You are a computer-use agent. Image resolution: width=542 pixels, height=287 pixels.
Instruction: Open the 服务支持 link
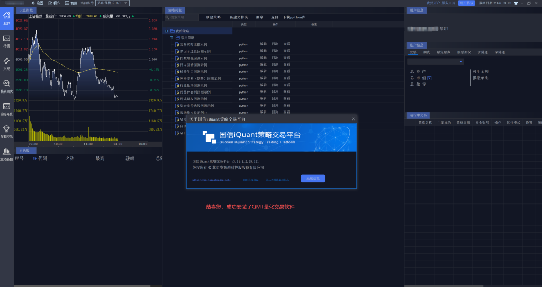point(448,3)
